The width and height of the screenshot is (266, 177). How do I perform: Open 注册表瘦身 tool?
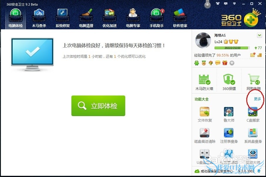tap(229, 136)
